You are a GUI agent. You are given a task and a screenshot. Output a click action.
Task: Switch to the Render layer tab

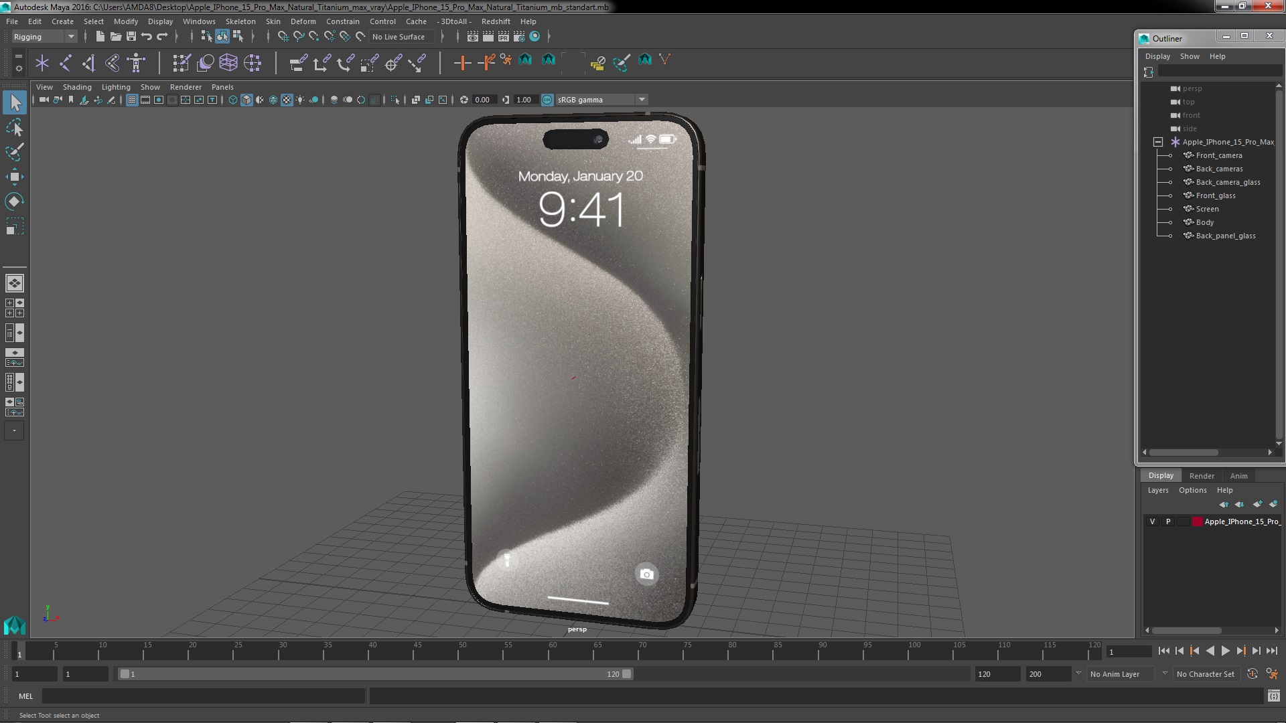tap(1202, 476)
